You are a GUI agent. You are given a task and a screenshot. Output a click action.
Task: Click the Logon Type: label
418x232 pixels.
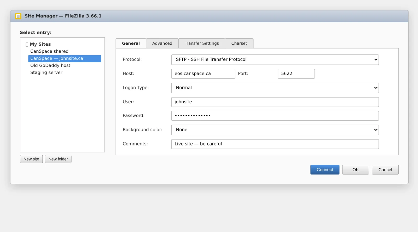pyautogui.click(x=136, y=88)
